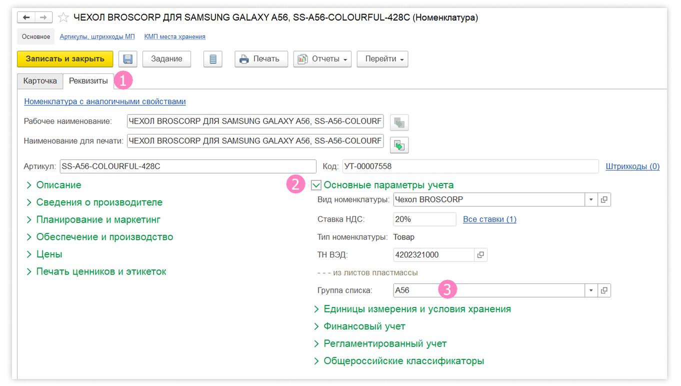Save record with the floppy disk icon
681x386 pixels.
coord(127,59)
